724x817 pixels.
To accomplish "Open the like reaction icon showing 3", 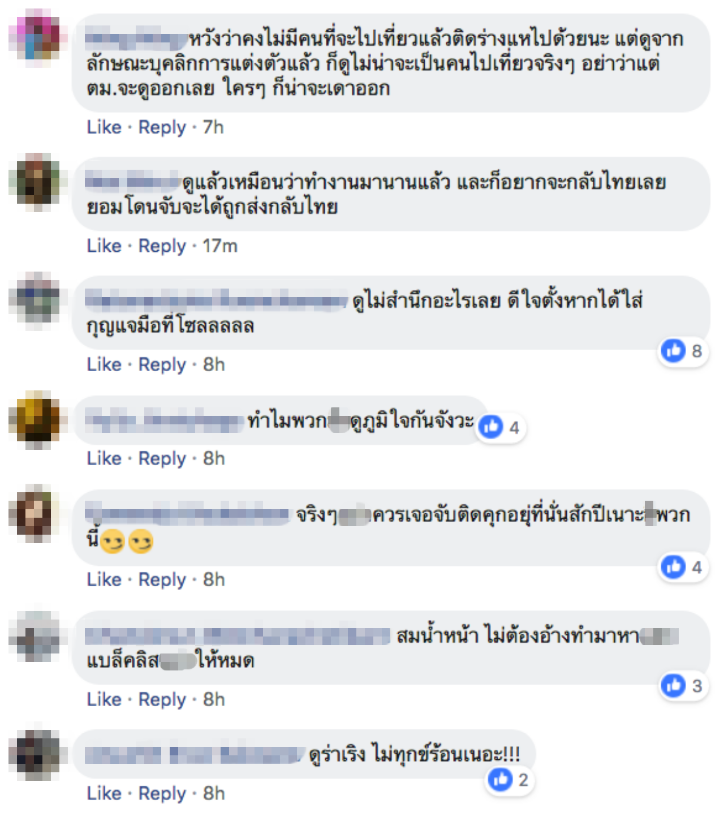I will [683, 686].
